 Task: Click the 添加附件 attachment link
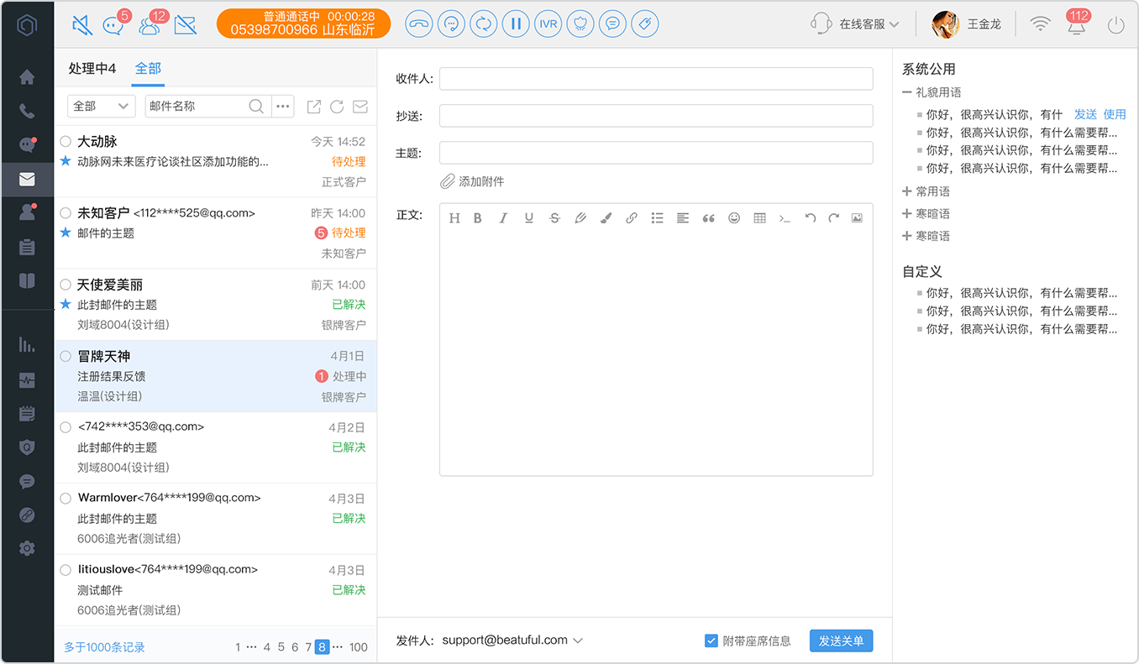click(472, 181)
